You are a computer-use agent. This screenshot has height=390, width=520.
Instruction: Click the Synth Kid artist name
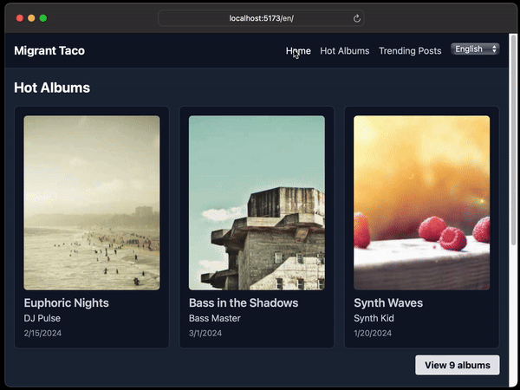coord(374,318)
